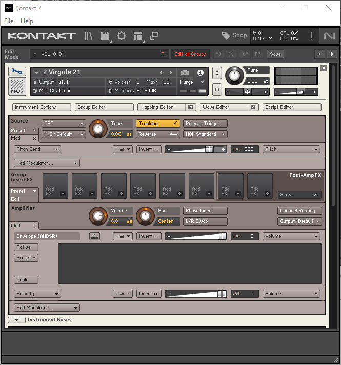The height and width of the screenshot is (365, 341).
Task: Open the DFD source mode dropdown
Action: (64, 124)
